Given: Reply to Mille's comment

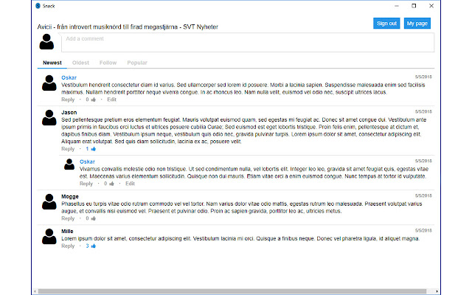Looking at the screenshot, I should coord(68,246).
